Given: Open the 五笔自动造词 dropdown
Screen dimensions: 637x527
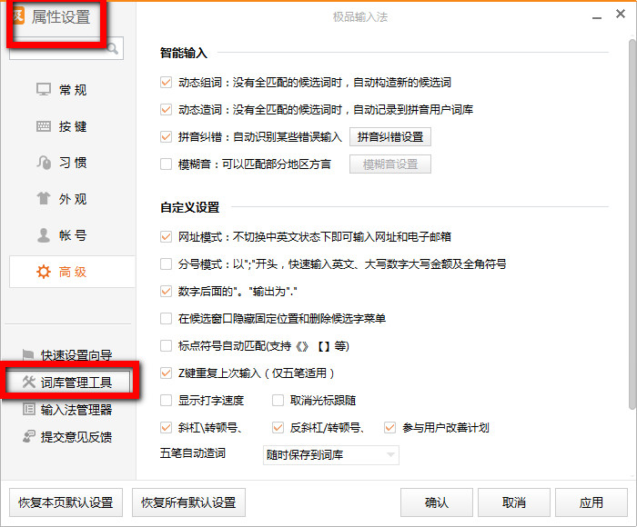Looking at the screenshot, I should tap(329, 454).
